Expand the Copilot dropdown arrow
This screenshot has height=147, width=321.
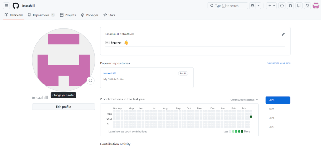(259, 6)
